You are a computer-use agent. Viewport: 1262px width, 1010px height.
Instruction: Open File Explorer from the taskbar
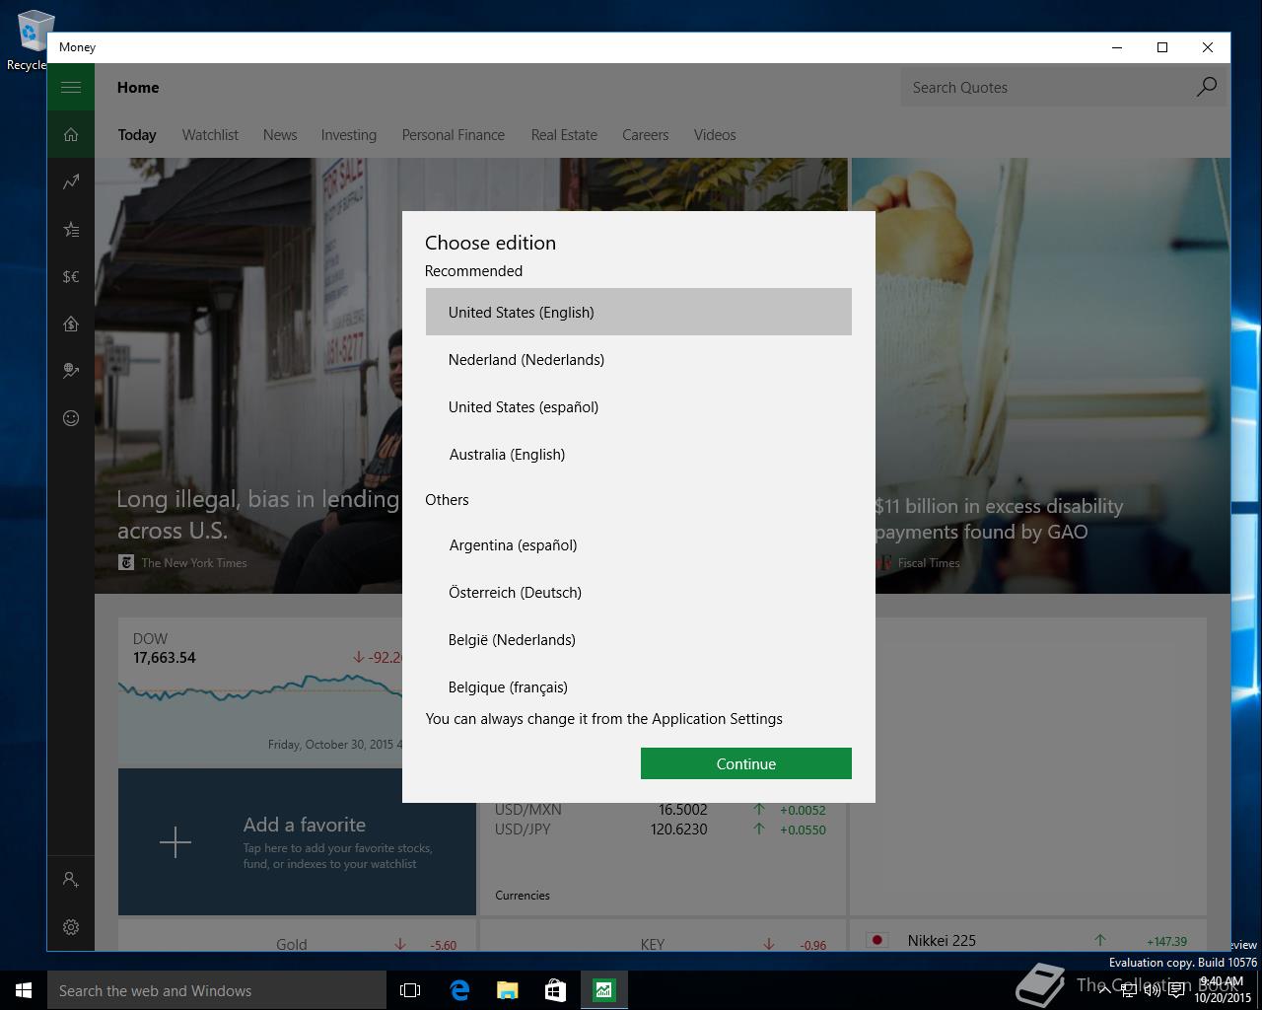[x=507, y=990]
